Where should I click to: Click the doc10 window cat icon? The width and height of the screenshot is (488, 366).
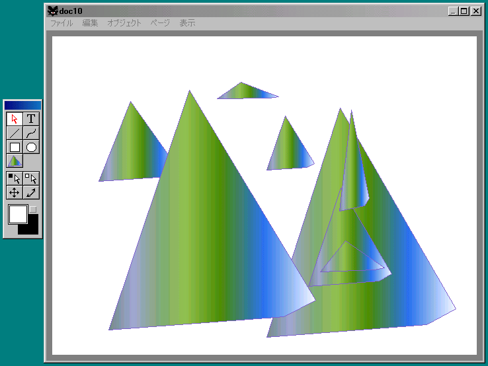tap(53, 11)
